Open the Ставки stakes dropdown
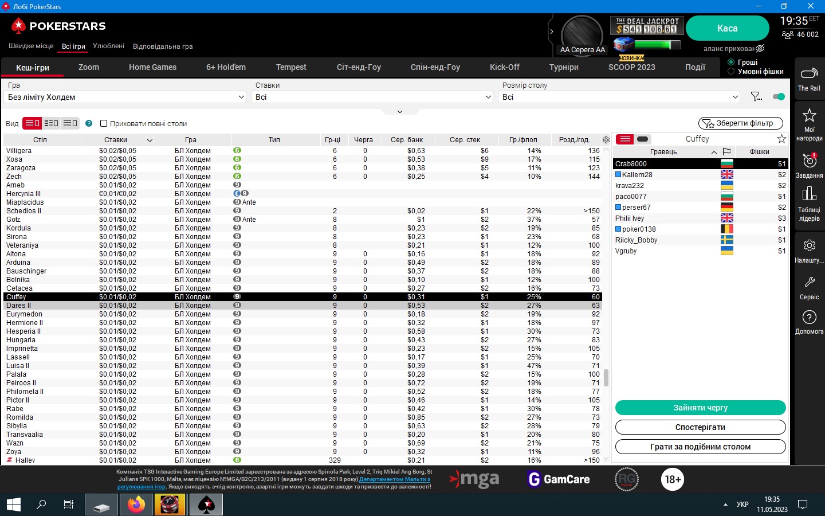Image resolution: width=825 pixels, height=516 pixels. [372, 97]
